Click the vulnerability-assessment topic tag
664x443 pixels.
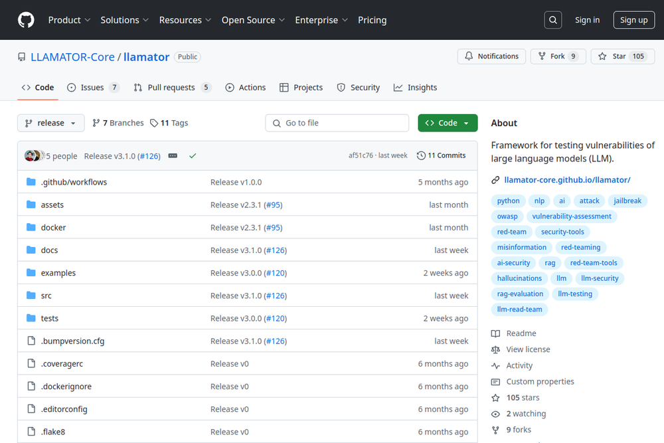[x=572, y=217]
